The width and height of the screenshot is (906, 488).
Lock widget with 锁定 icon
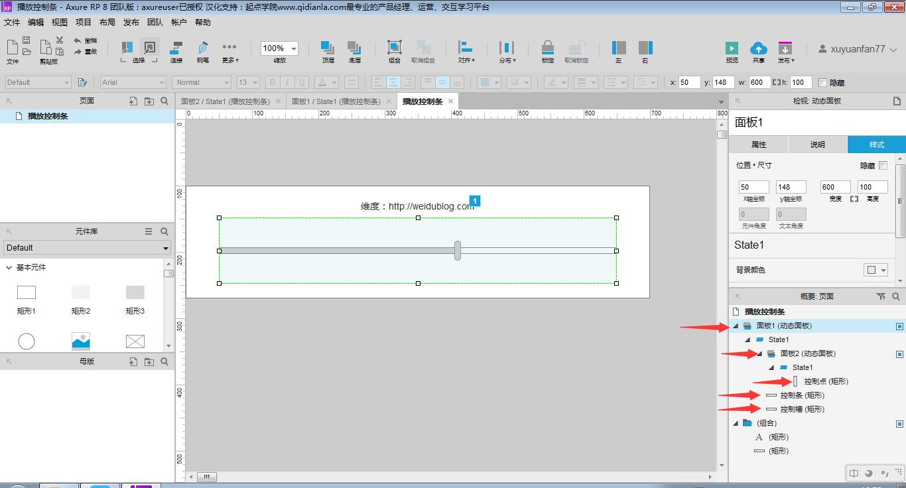click(548, 47)
